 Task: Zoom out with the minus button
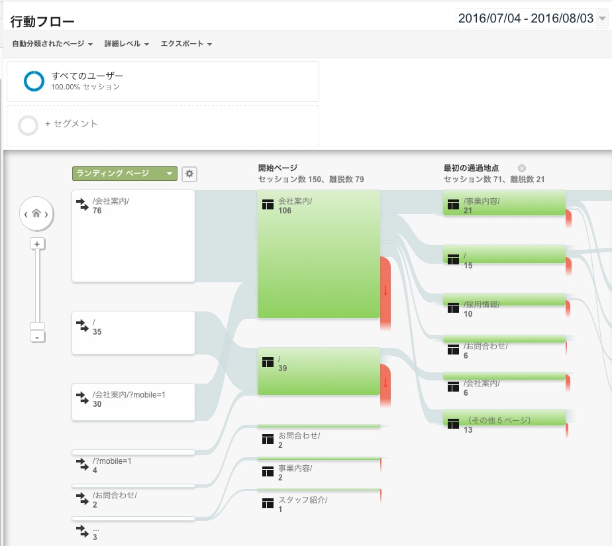click(x=37, y=337)
